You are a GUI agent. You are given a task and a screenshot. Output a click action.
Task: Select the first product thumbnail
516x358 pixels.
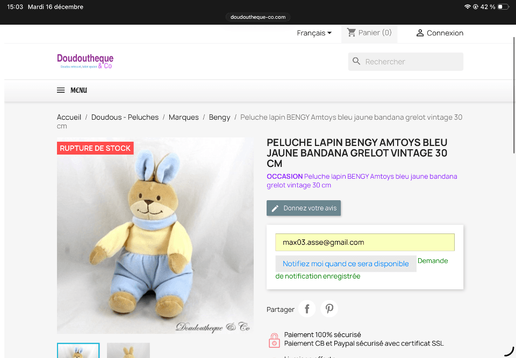[78, 350]
